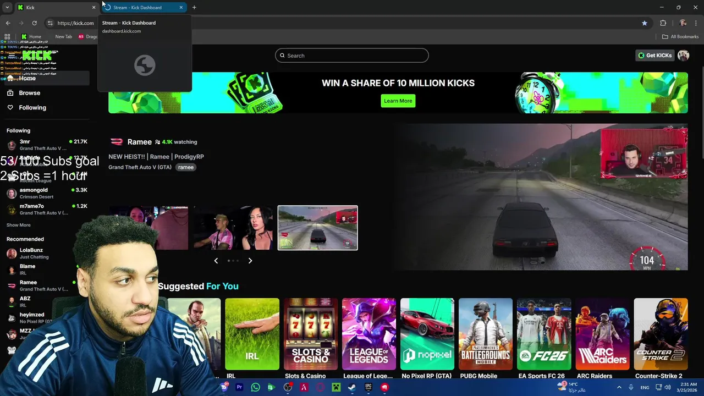The image size is (704, 396).
Task: Open WhatsApp from taskbar
Action: tap(255, 387)
